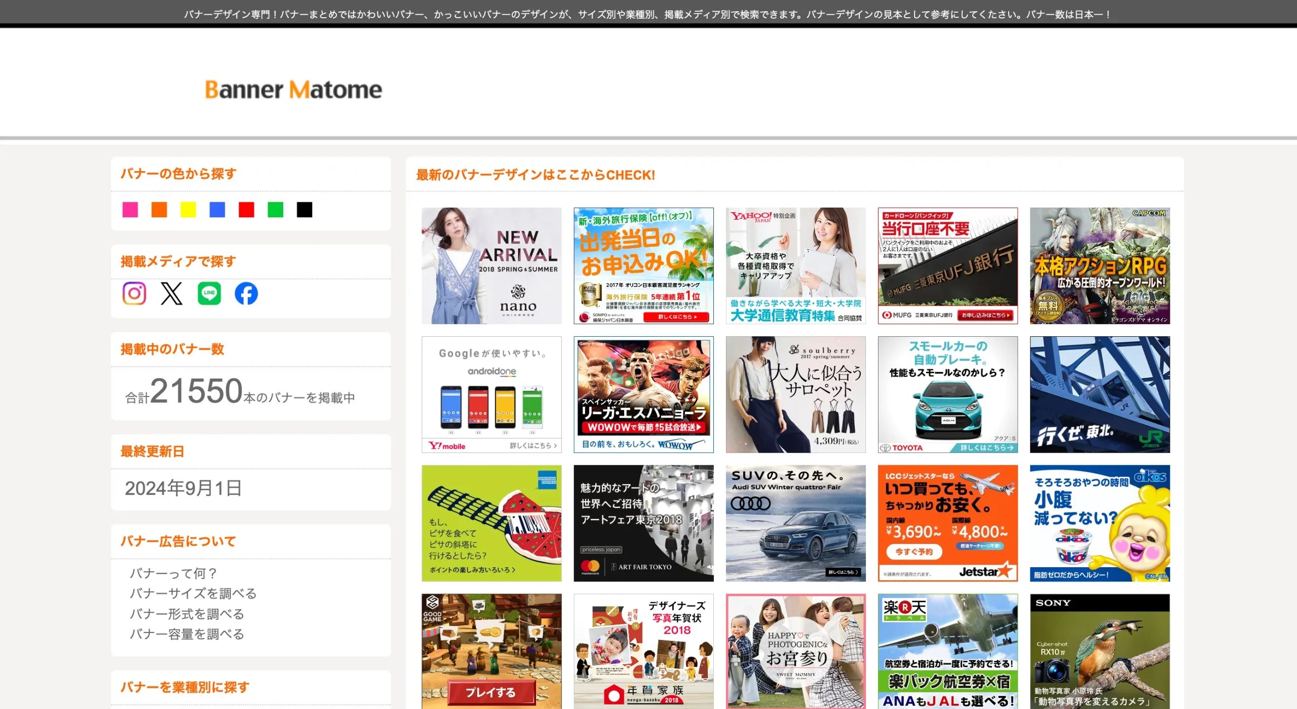This screenshot has height=709, width=1297.
Task: Click the red color swatch
Action: [246, 210]
